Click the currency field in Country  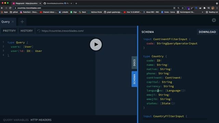click(x=153, y=86)
